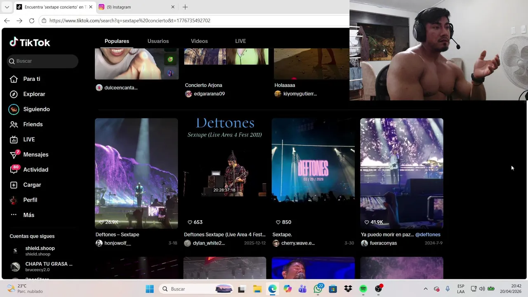
Task: Open WhatsApp from taskbar
Action: (318, 289)
